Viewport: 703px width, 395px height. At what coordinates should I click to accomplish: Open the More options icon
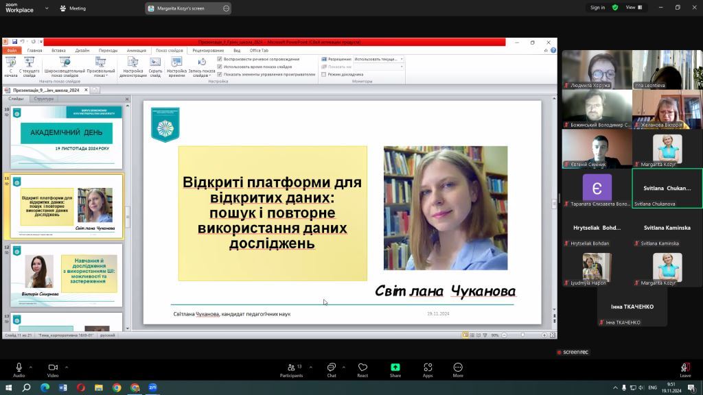point(458,368)
